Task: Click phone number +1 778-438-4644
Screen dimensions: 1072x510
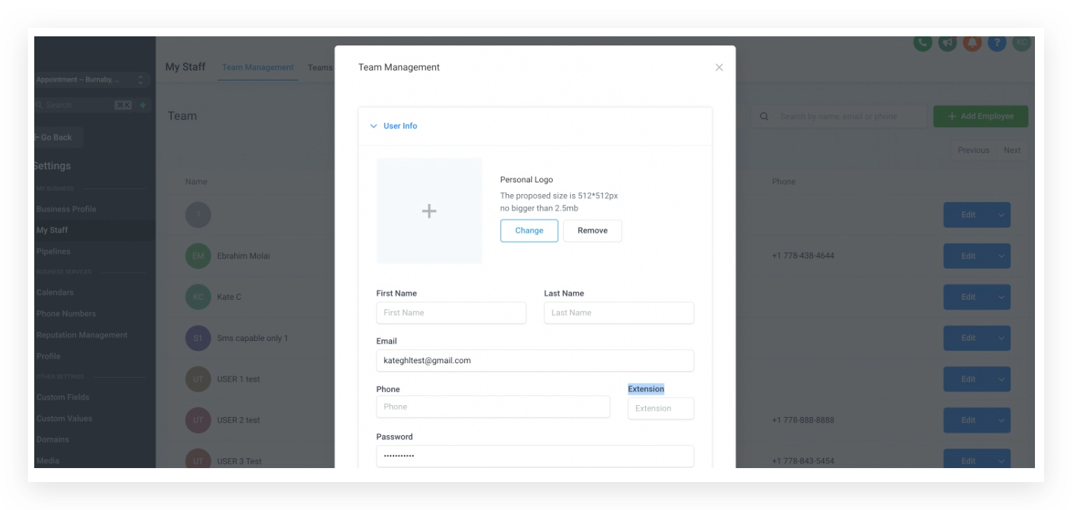Action: [803, 256]
